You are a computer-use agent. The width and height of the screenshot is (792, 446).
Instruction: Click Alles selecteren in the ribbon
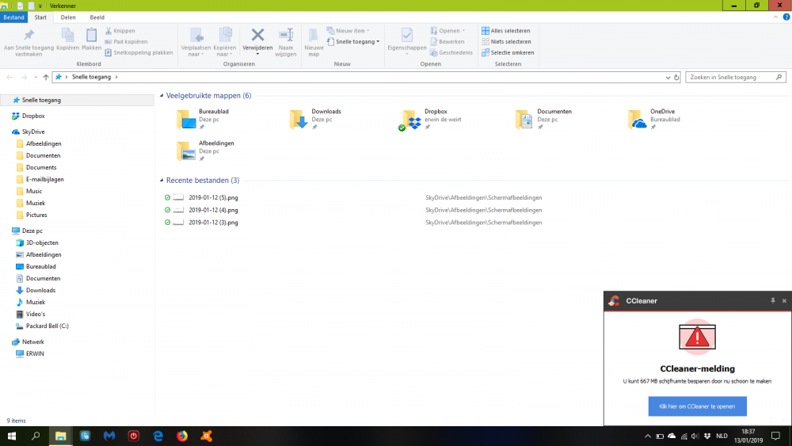coord(507,31)
